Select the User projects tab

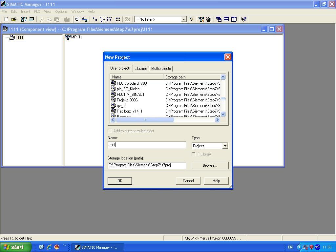point(120,68)
